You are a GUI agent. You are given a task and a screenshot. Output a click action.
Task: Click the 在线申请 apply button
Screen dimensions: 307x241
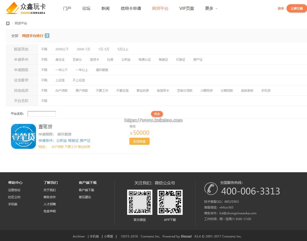coord(139,142)
